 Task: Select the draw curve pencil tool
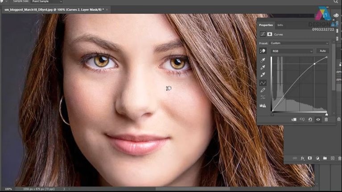pos(263,90)
